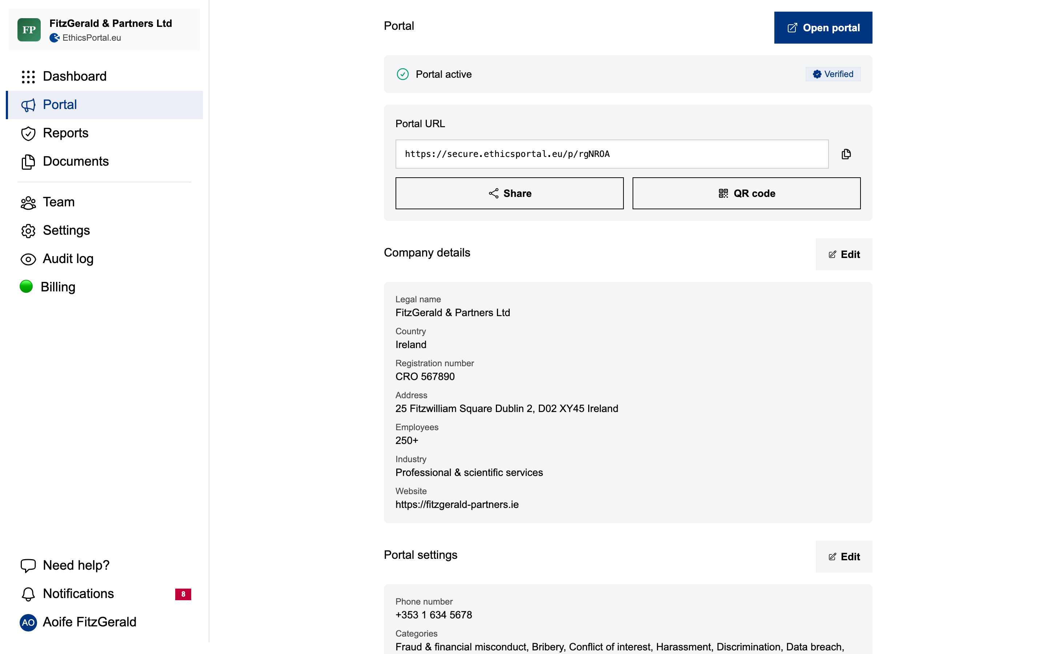Click the Dashboard grid icon

[28, 77]
